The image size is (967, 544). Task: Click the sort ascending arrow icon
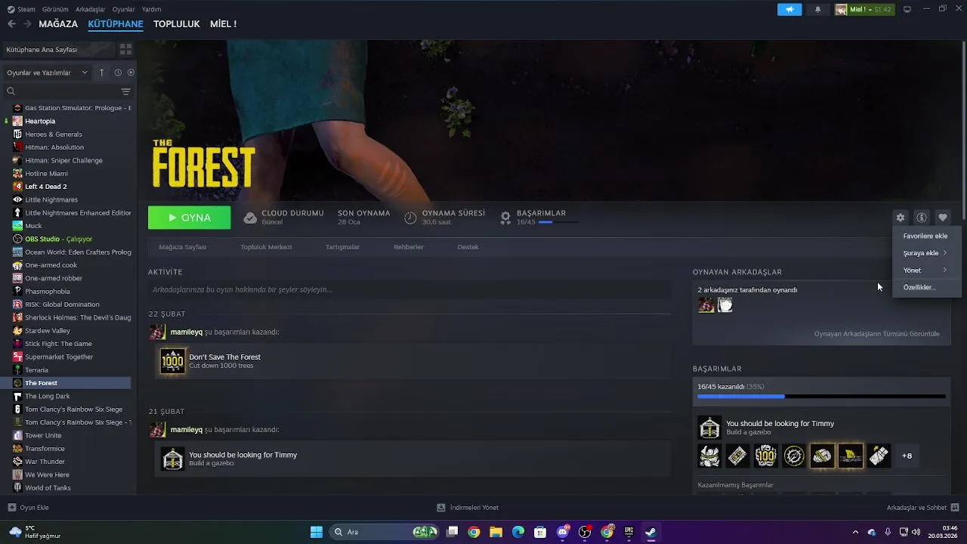point(102,73)
